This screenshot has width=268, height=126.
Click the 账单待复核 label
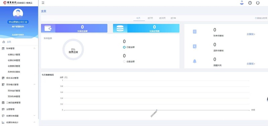(x=219, y=36)
